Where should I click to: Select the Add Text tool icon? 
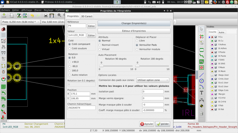click(x=201, y=93)
